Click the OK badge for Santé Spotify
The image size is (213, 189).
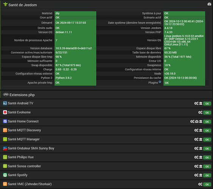[207, 175]
